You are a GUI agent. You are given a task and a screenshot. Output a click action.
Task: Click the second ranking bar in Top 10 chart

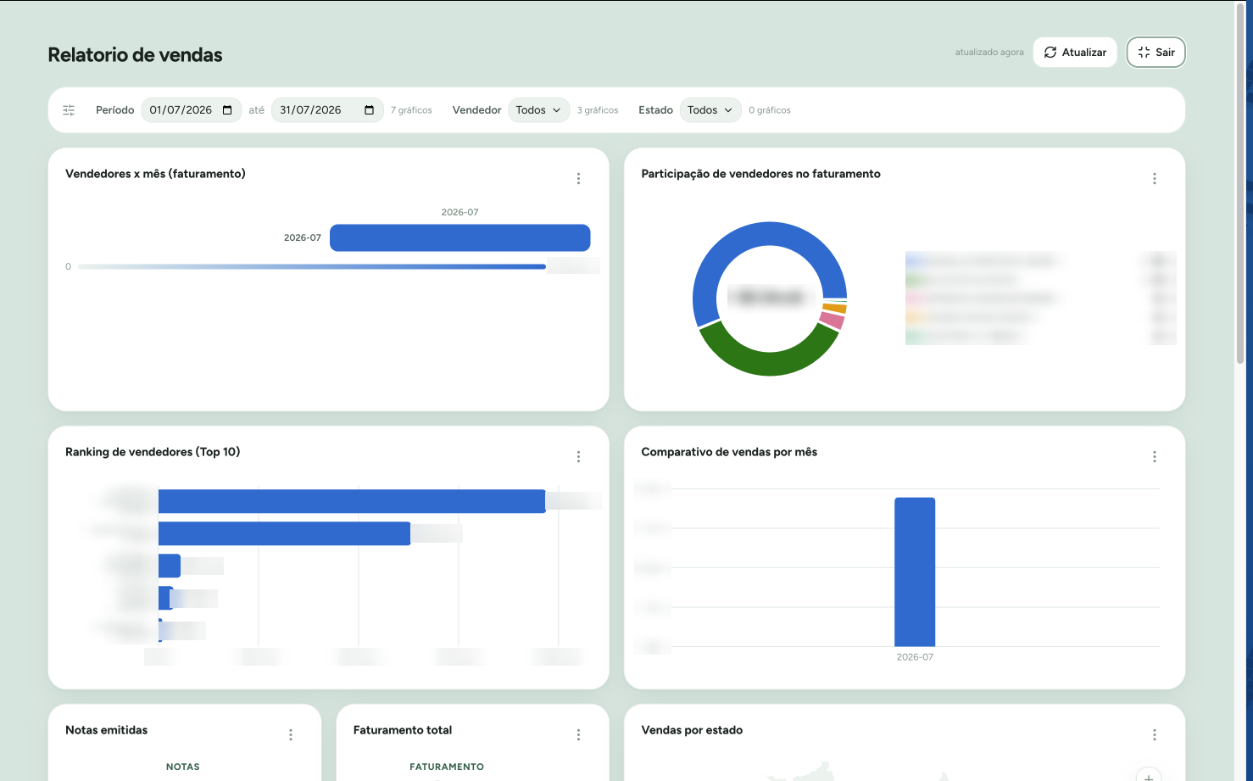click(284, 533)
